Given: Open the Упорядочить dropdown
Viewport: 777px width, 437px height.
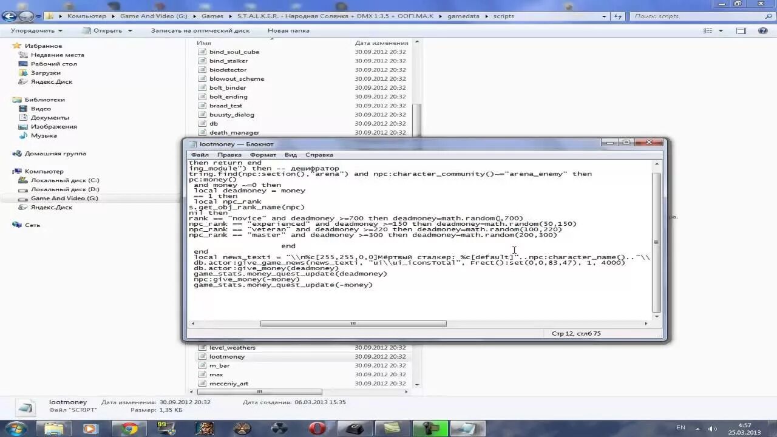Looking at the screenshot, I should 36,30.
